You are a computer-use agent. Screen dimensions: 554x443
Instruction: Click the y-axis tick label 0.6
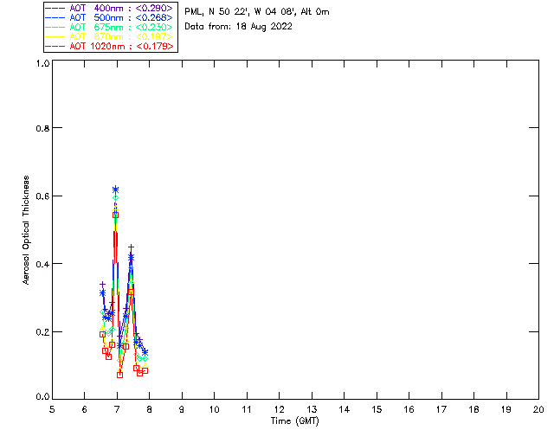click(x=42, y=196)
